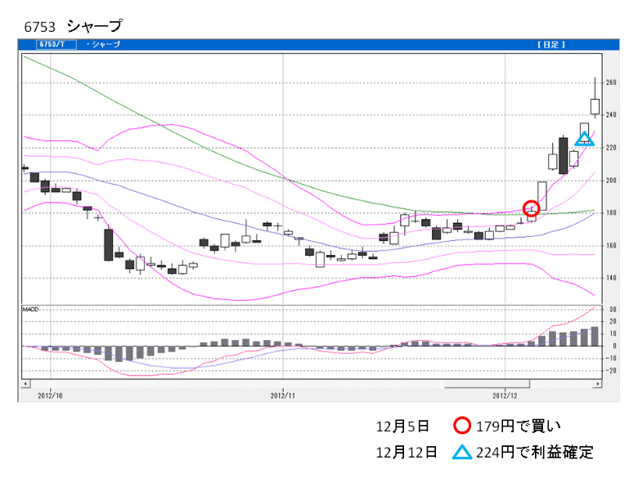Click the 30 value on MACD axis
This screenshot has height=478, width=638.
(610, 310)
